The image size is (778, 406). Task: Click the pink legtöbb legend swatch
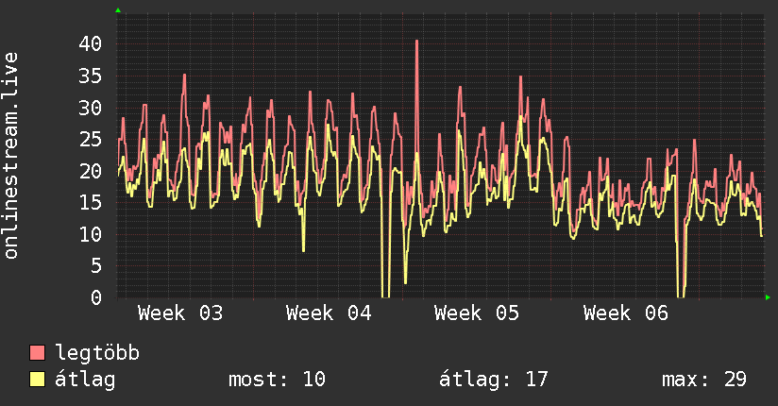37,353
